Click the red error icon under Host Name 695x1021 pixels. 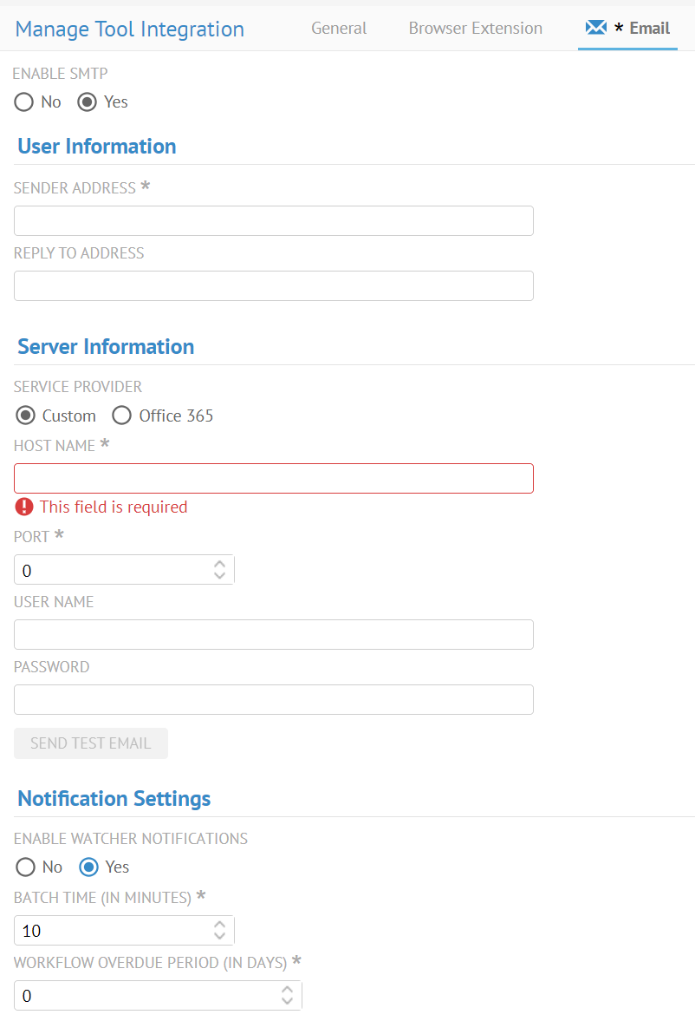coord(24,507)
